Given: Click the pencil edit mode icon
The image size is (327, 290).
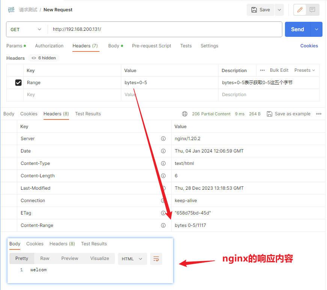Looking at the screenshot, I should [x=300, y=10].
